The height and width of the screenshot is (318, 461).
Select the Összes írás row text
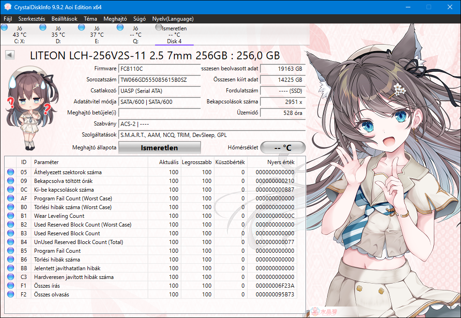click(x=47, y=286)
